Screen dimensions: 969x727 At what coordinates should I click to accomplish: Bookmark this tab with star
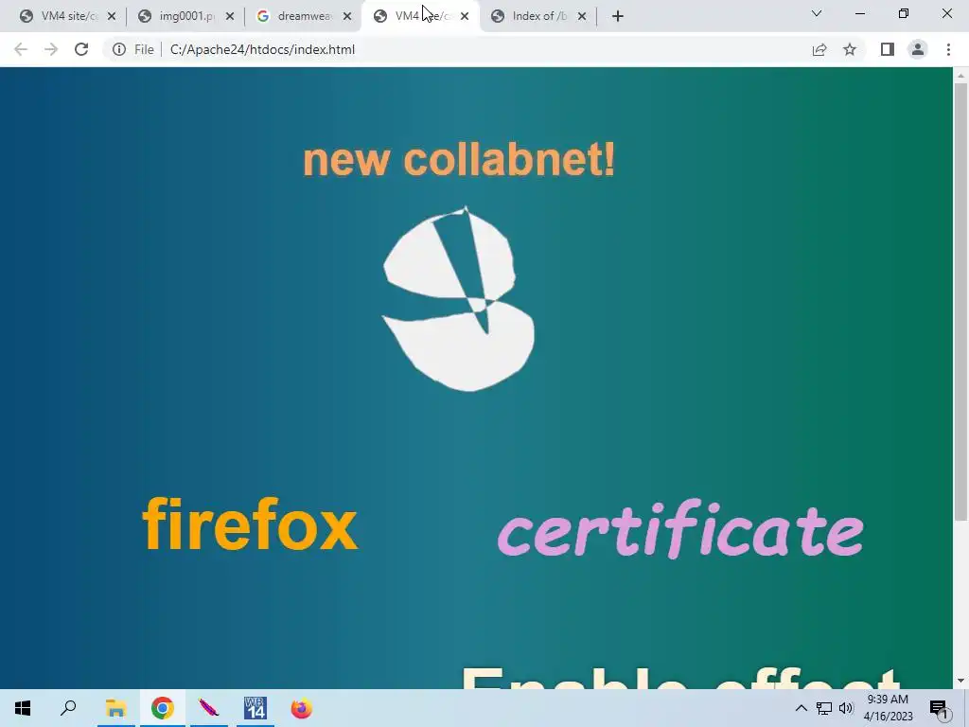[850, 49]
